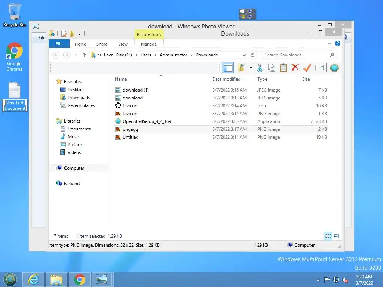Open Explorer Help question mark icon
Viewport: 383px width, 287px height.
[338, 43]
